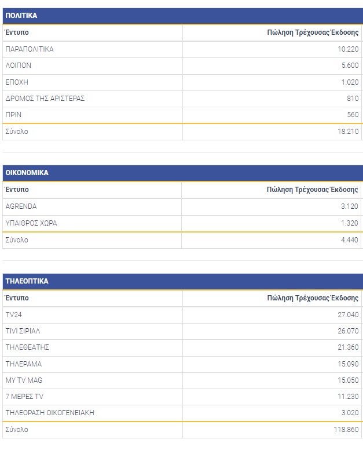Click the ΤΗΛΕΡΑΜΑ entry

[x=24, y=364]
